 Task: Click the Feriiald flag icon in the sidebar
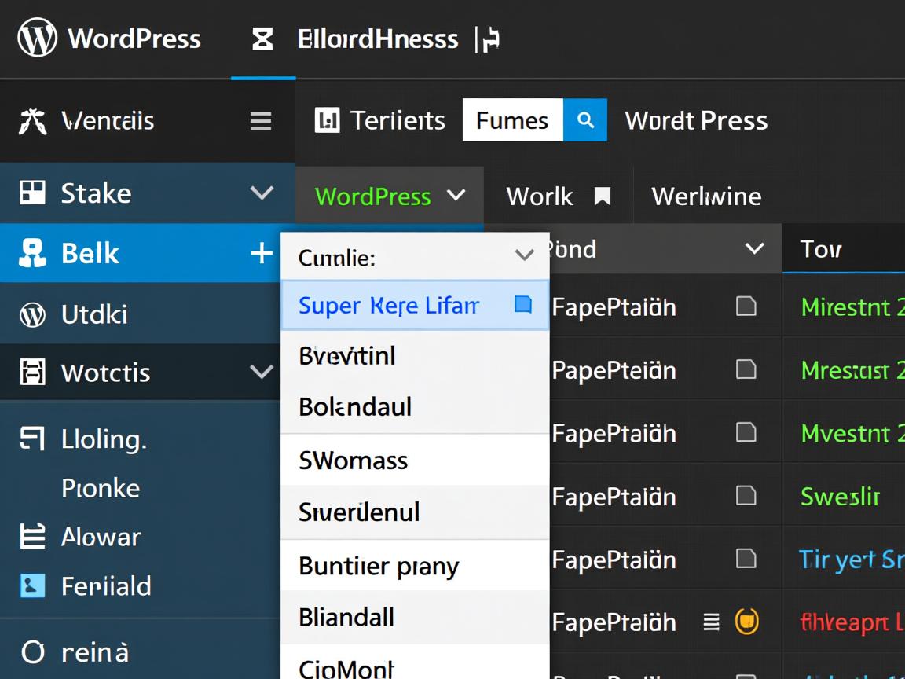pyautogui.click(x=31, y=586)
